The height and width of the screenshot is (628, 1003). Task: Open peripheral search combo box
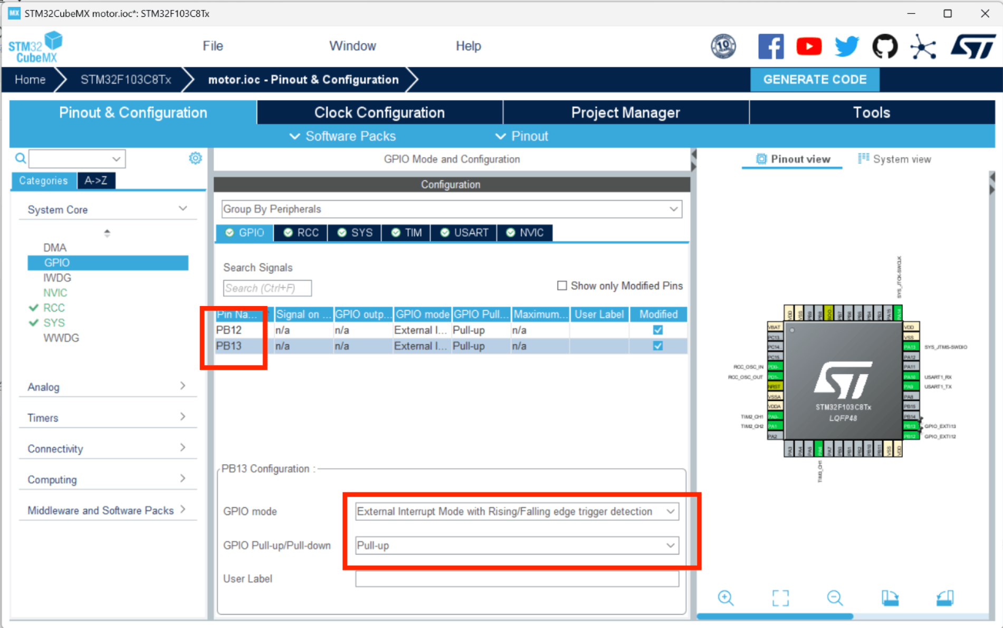coord(77,158)
